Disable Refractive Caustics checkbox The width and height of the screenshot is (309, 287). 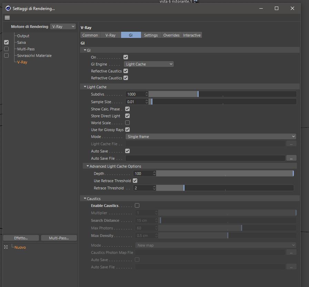click(x=126, y=78)
